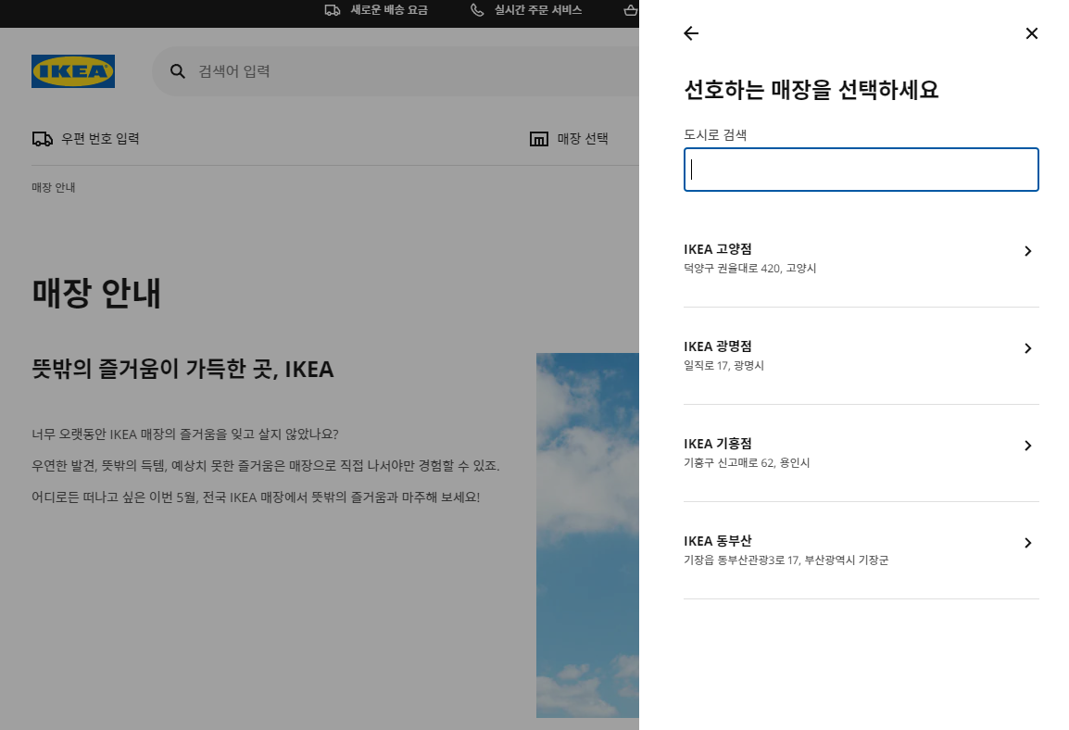Click address 덕양구 권율대로 420, 고양시
1069x730 pixels.
point(750,269)
